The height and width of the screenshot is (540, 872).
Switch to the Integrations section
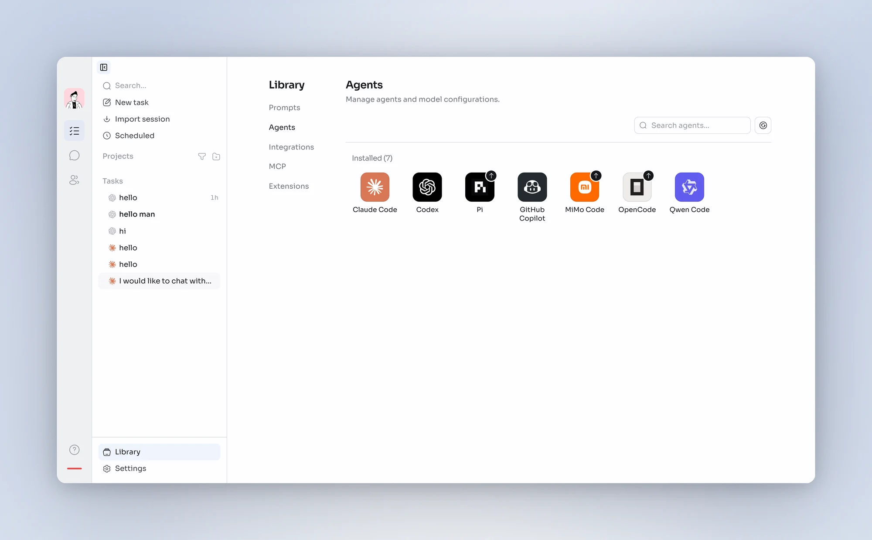291,147
